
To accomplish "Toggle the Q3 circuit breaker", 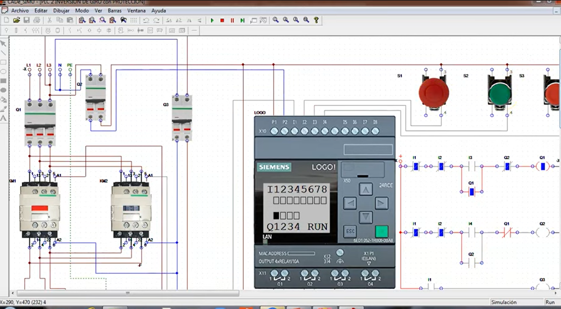I will tap(182, 118).
